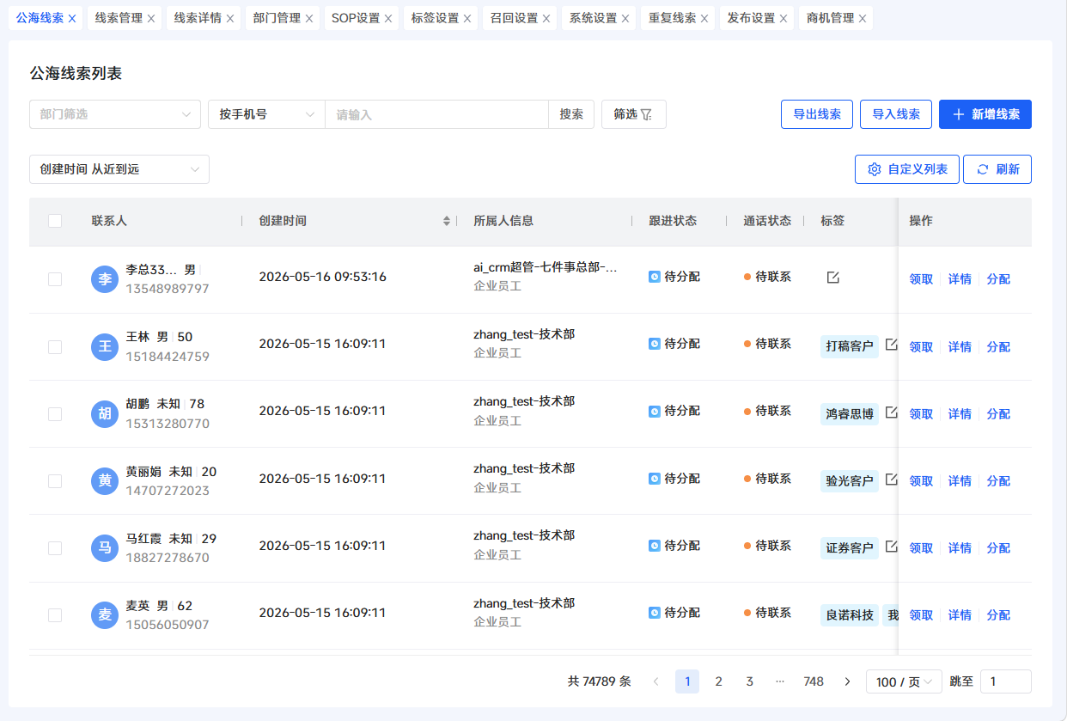
Task: Click 领取 link for 胡鹏 row
Action: point(921,414)
